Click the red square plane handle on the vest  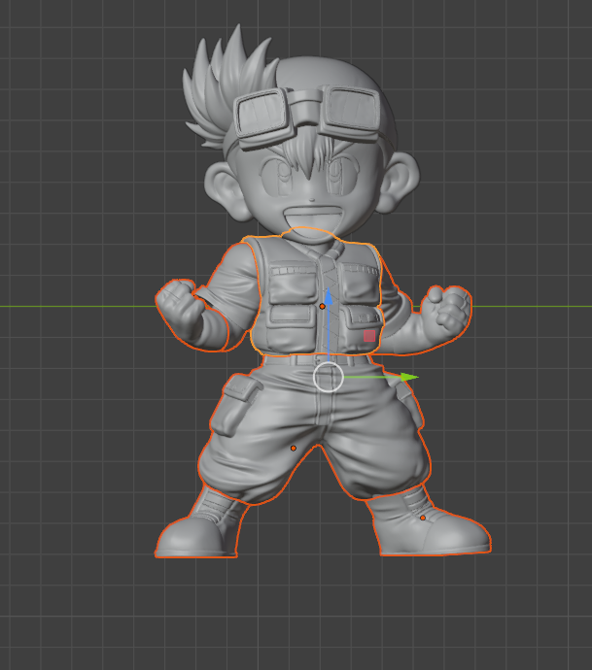369,336
